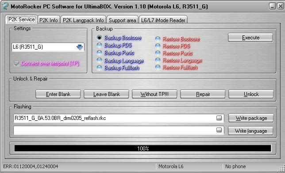Screen dimensions: 285x173
Task: Select Restore Language radio option
Action: pyautogui.click(x=158, y=60)
